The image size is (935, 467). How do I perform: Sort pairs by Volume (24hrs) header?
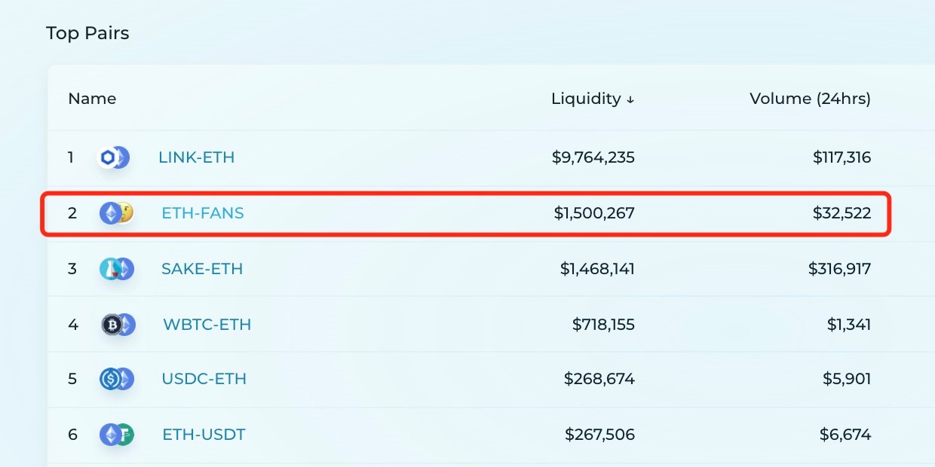(810, 99)
